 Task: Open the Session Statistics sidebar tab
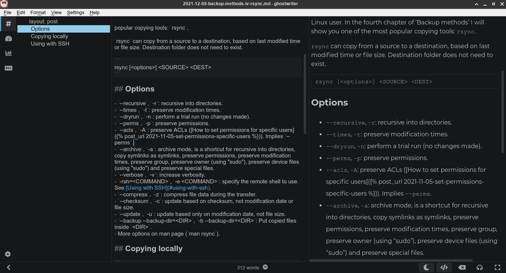pyautogui.click(x=9, y=39)
